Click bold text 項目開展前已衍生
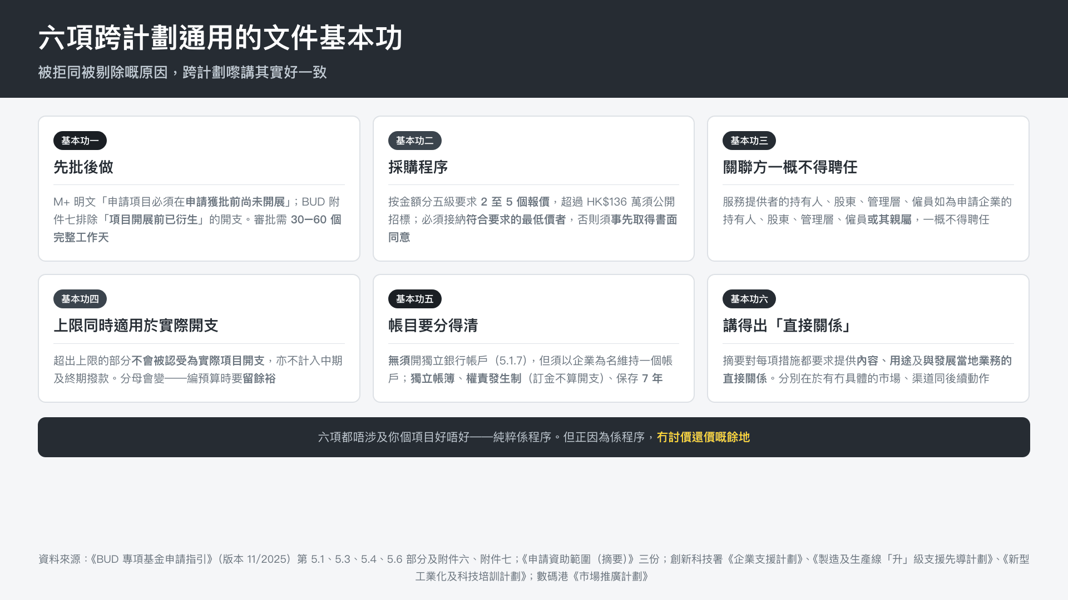This screenshot has width=1068, height=600. (154, 219)
